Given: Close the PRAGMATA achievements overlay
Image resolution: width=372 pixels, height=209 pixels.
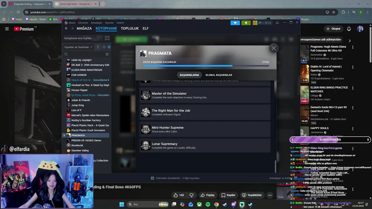Looking at the screenshot, I should [x=273, y=48].
